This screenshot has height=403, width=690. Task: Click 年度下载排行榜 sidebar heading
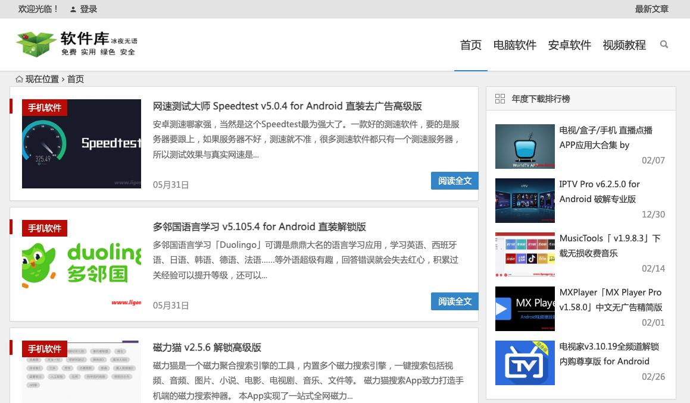(x=541, y=99)
